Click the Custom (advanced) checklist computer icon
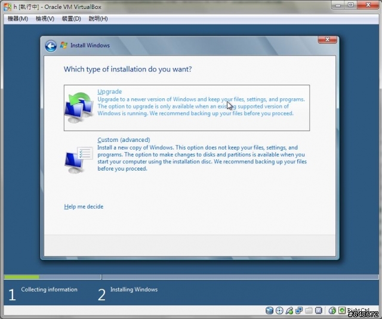Viewport: 382px width, 319px height. tap(79, 160)
